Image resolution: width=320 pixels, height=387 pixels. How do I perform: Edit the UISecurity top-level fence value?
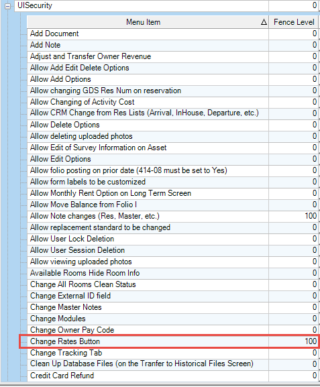(x=294, y=5)
